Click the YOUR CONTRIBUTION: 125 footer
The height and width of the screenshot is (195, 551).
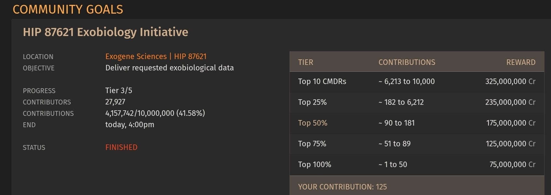coord(342,187)
